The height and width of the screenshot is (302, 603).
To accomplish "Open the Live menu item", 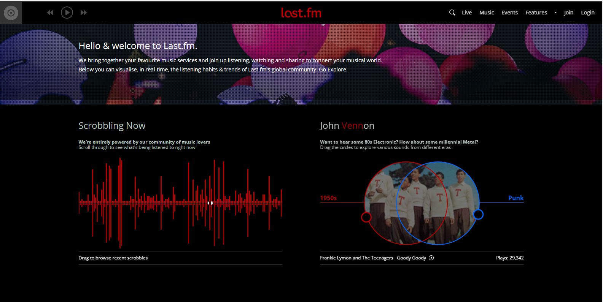I will point(466,13).
